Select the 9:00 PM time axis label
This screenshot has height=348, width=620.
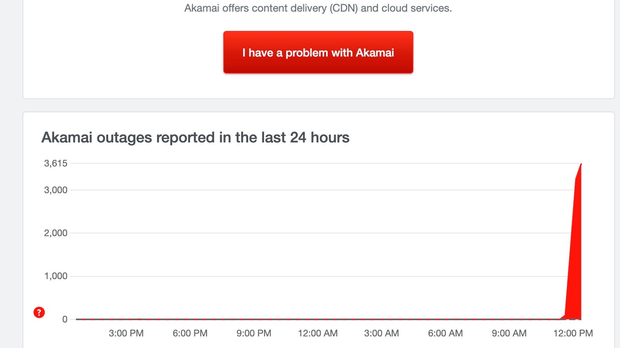point(254,333)
